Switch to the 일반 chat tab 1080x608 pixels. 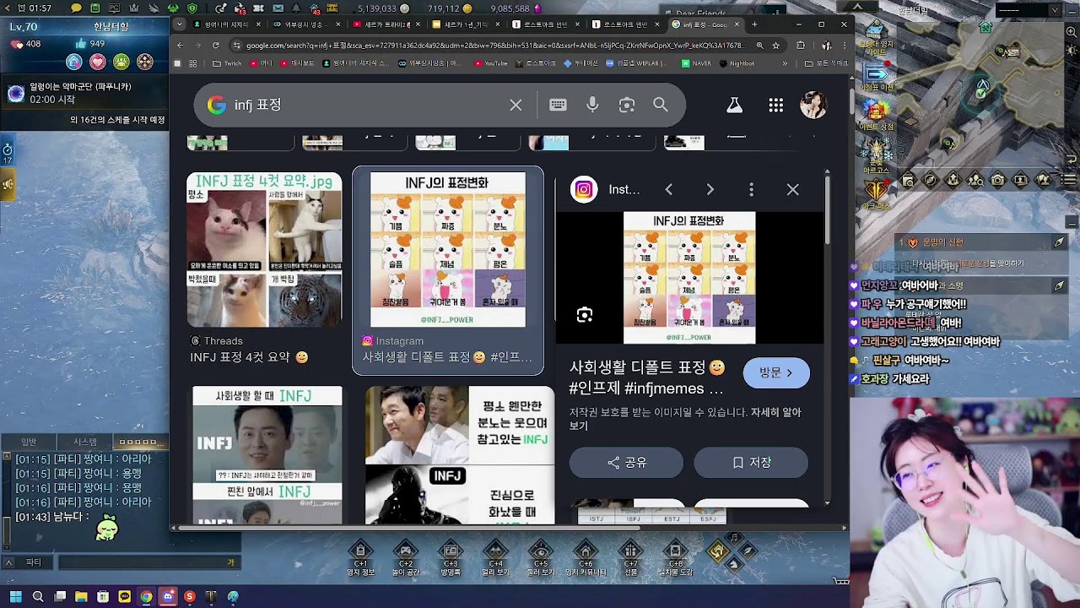(x=29, y=442)
